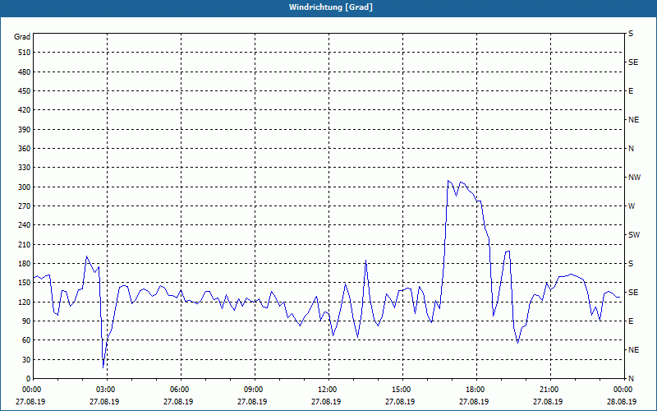Click the SW compass direction label
Image resolution: width=657 pixels, height=411 pixels.
[x=634, y=235]
